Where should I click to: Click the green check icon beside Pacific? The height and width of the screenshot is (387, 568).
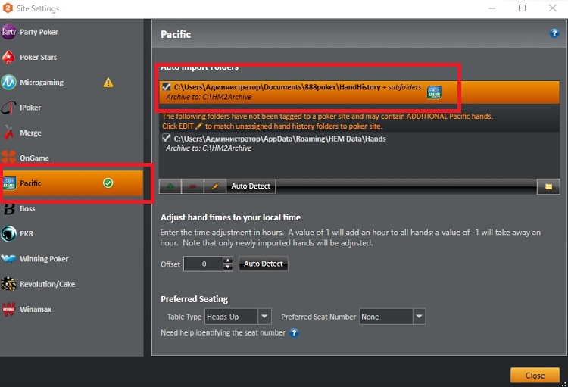tap(108, 183)
